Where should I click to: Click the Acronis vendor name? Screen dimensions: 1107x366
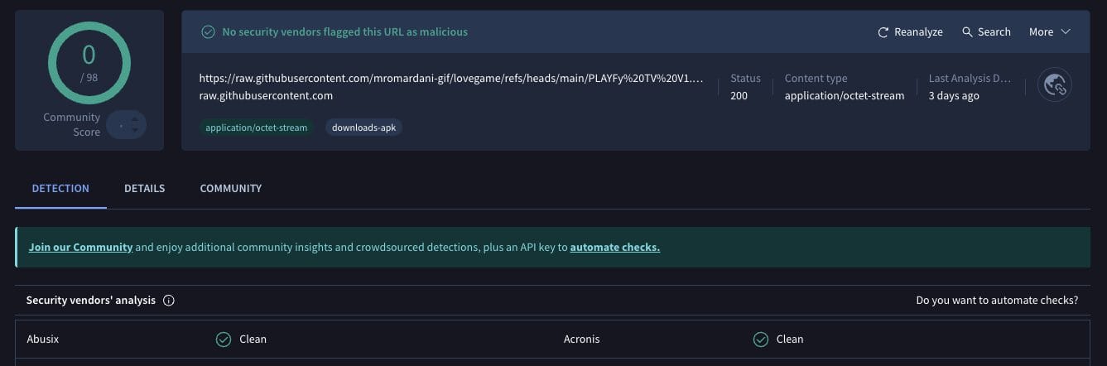click(581, 339)
